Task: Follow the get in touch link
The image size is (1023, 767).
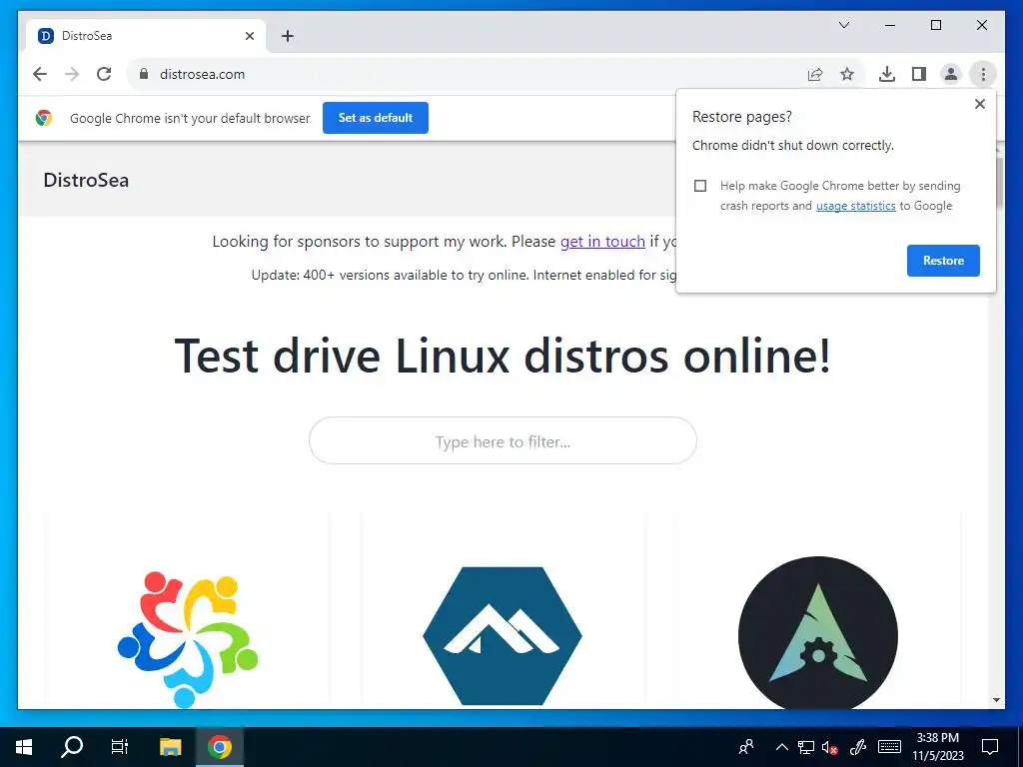Action: [602, 242]
